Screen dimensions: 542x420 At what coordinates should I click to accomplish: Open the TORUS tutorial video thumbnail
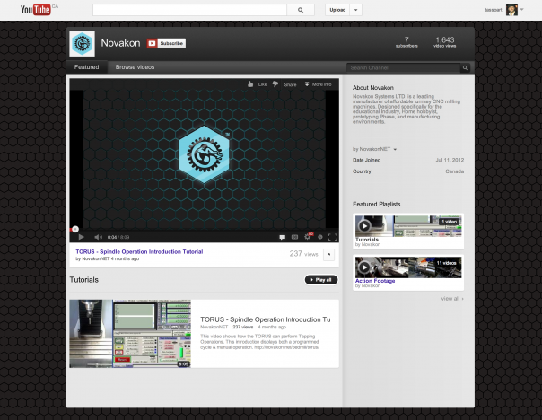[130, 334]
